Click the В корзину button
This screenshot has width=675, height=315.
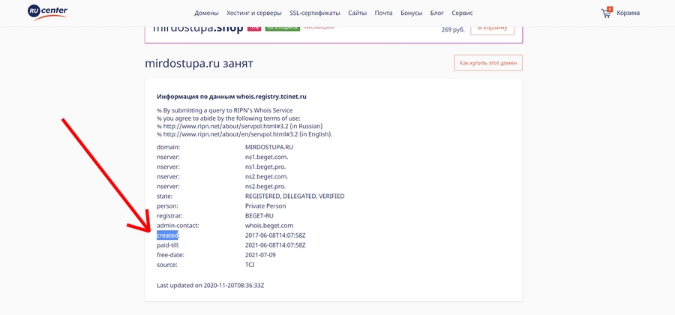point(493,31)
